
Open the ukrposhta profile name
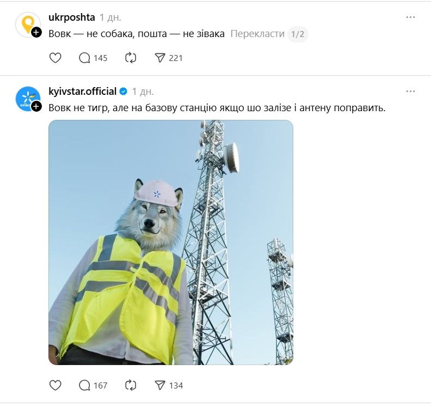point(72,17)
